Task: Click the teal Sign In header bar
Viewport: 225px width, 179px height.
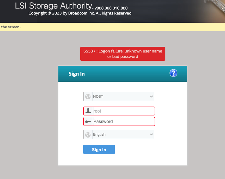Action: [x=126, y=74]
